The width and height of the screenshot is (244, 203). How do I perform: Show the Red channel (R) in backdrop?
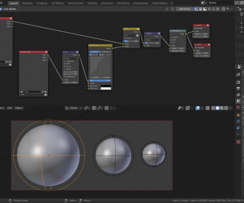[209, 9]
